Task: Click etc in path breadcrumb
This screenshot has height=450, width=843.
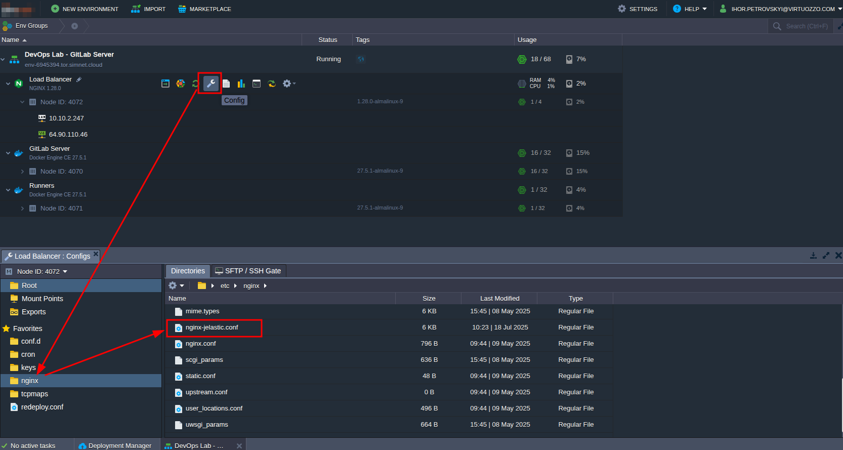Action: (x=225, y=286)
